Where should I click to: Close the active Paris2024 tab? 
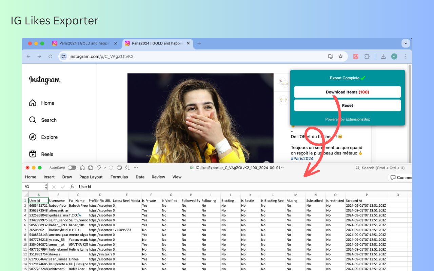[x=188, y=43]
